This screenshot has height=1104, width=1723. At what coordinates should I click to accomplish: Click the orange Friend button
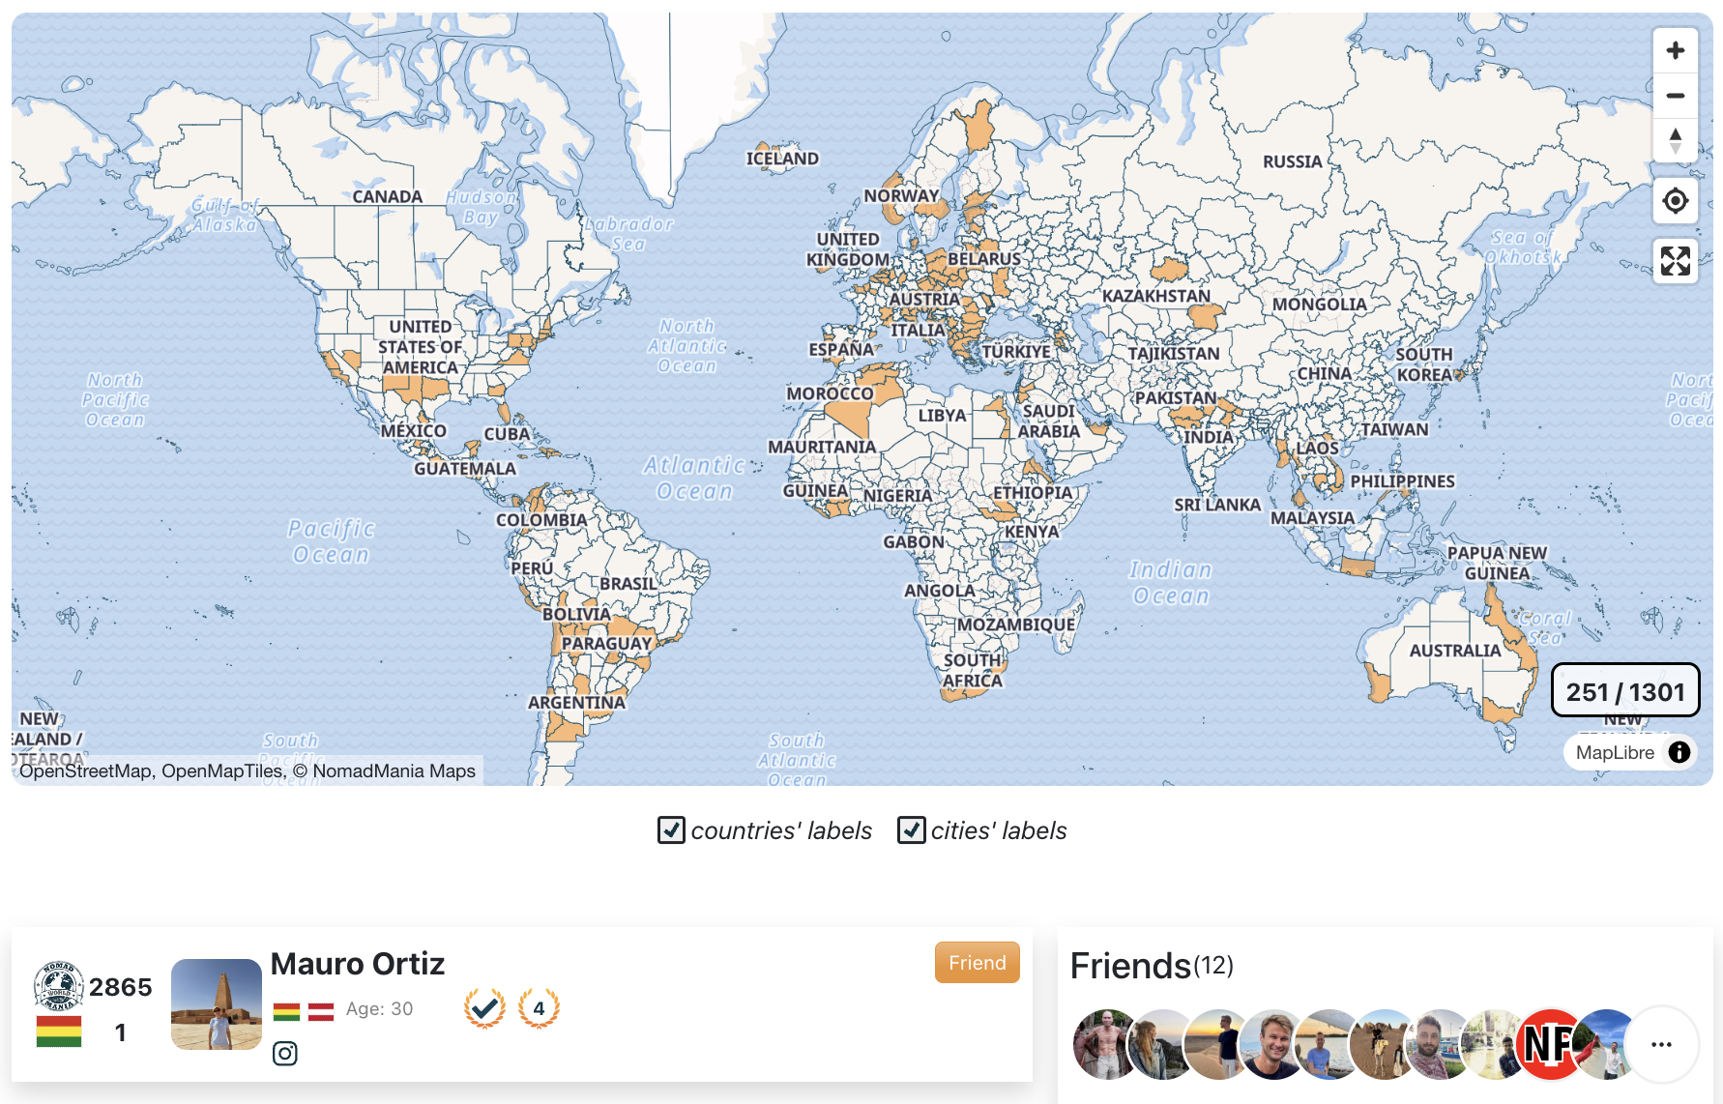click(x=977, y=963)
